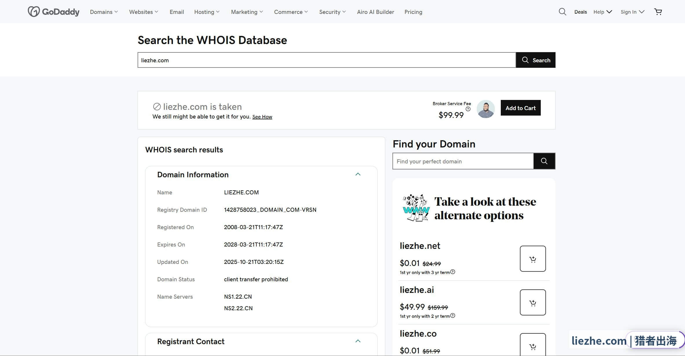Viewport: 685px width, 356px height.
Task: Click the WHOIS Search button
Action: pos(536,60)
